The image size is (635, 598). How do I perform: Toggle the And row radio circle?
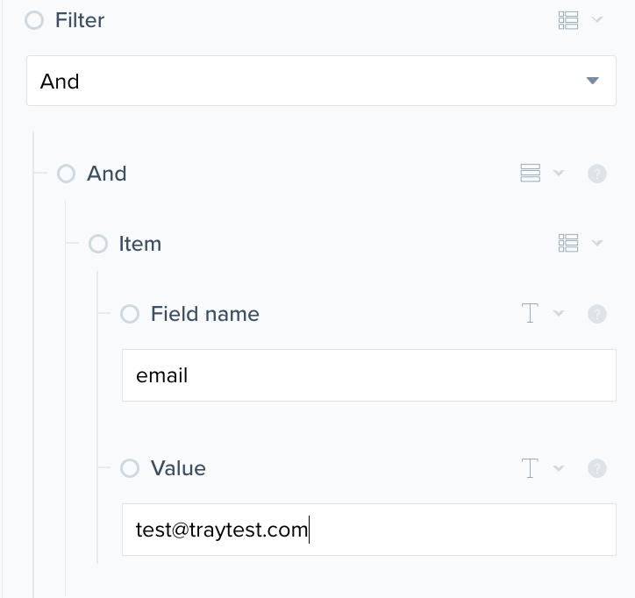coord(66,174)
